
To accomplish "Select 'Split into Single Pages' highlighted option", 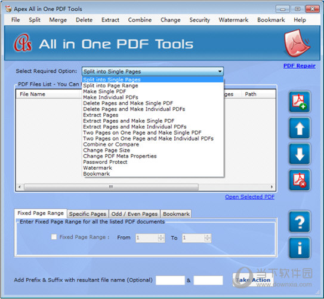I will point(153,80).
